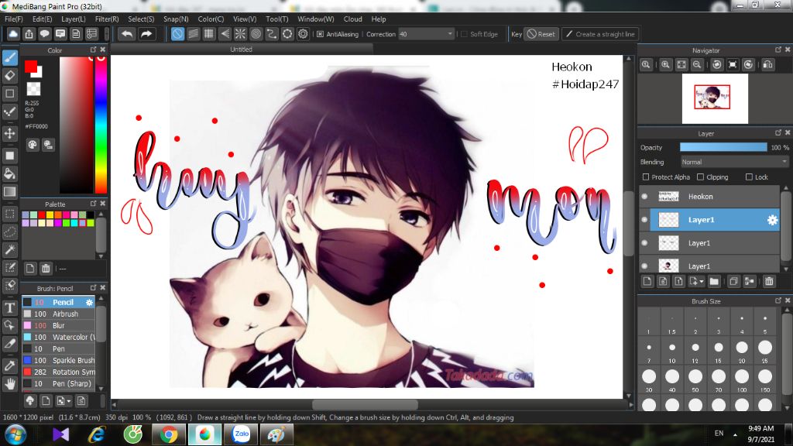The height and width of the screenshot is (446, 793).
Task: Delete palette color with trash icon
Action: [46, 269]
